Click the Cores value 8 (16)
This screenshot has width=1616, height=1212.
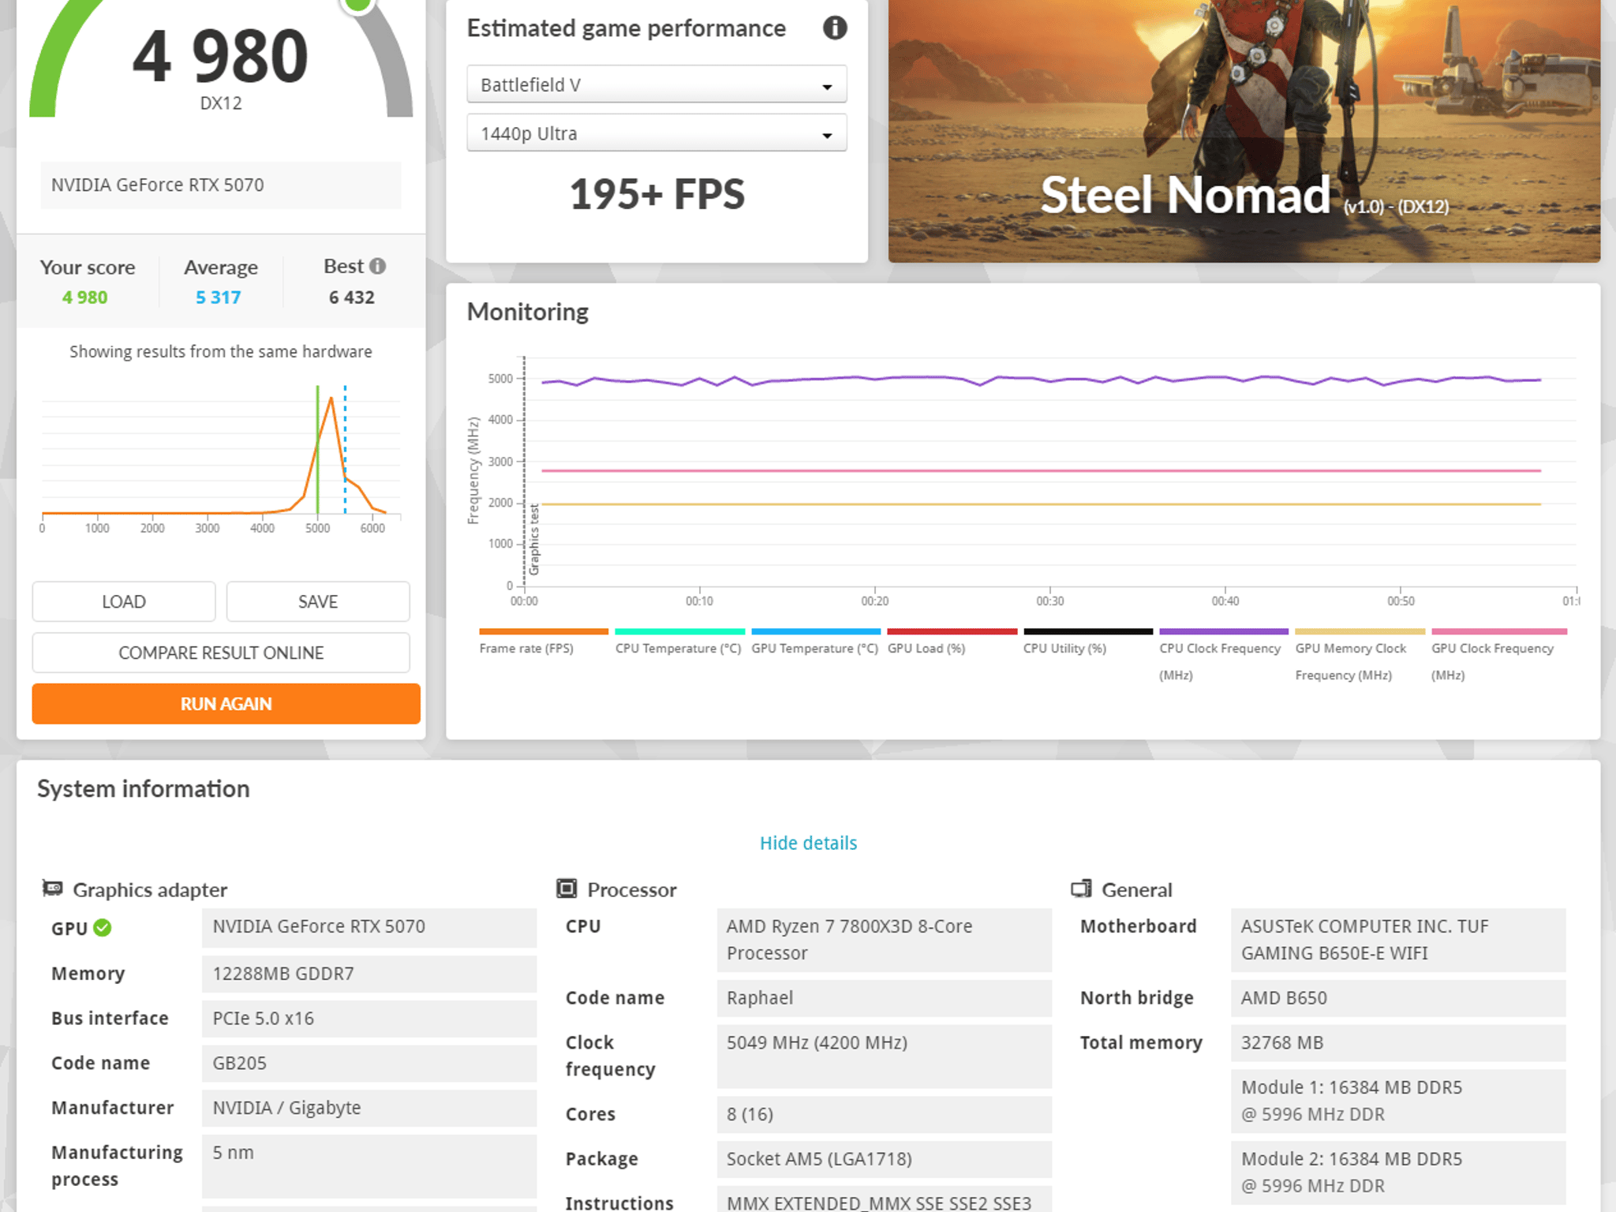[x=885, y=1115]
